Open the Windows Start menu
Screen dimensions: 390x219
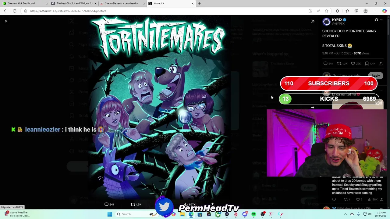110,214
